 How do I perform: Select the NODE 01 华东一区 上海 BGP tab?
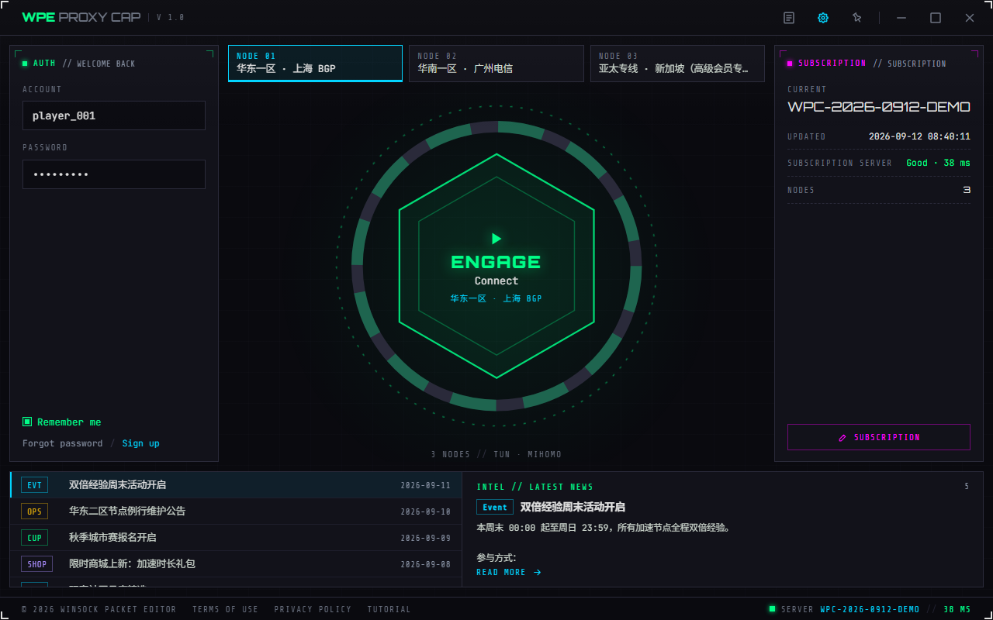coord(315,64)
